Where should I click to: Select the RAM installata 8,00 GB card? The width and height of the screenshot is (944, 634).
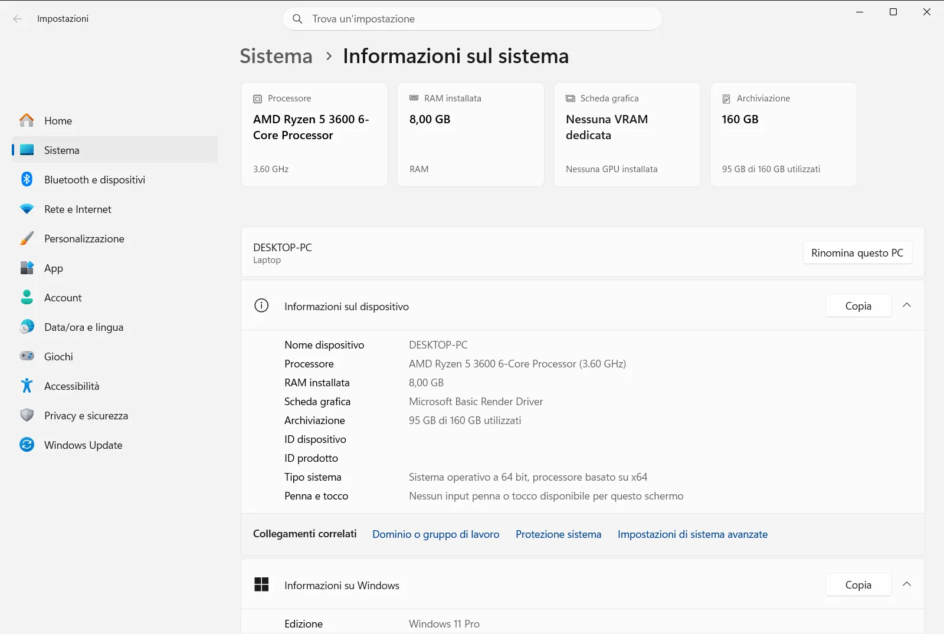point(471,134)
